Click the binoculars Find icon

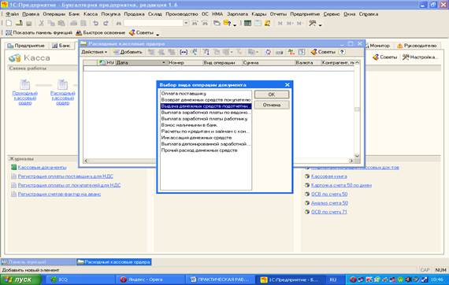click(118, 23)
